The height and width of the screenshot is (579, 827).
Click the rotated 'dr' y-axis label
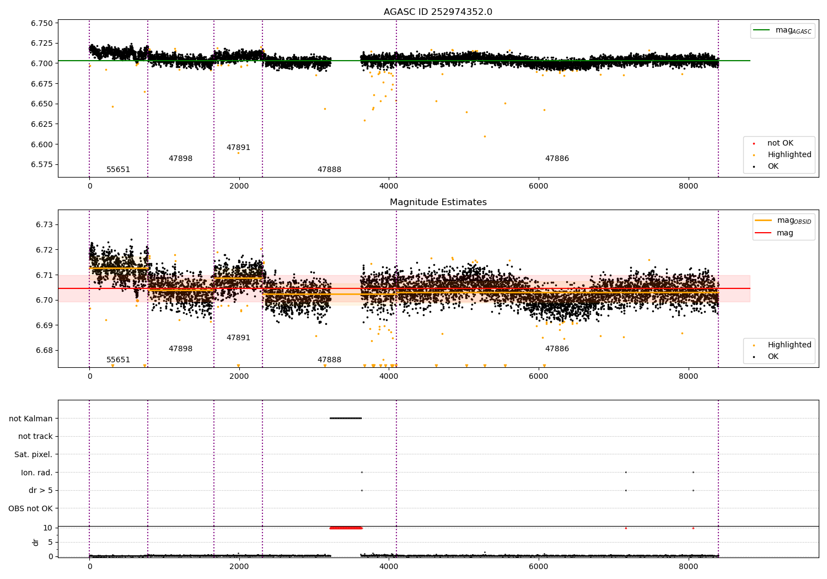[x=36, y=542]
